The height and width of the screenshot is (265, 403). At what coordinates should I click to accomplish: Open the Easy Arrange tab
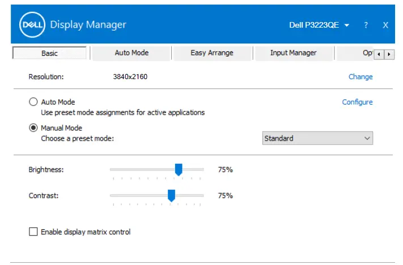coord(212,53)
